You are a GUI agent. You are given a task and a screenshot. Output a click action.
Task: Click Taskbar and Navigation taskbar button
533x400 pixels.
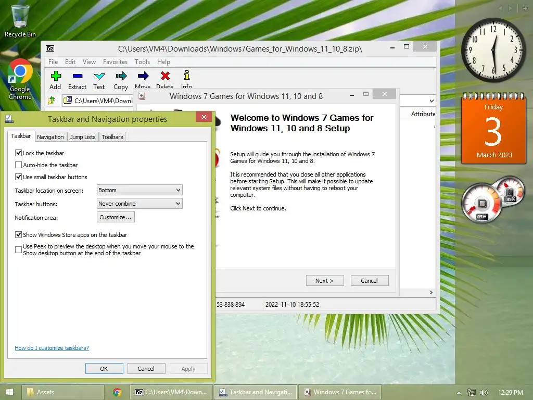point(255,392)
